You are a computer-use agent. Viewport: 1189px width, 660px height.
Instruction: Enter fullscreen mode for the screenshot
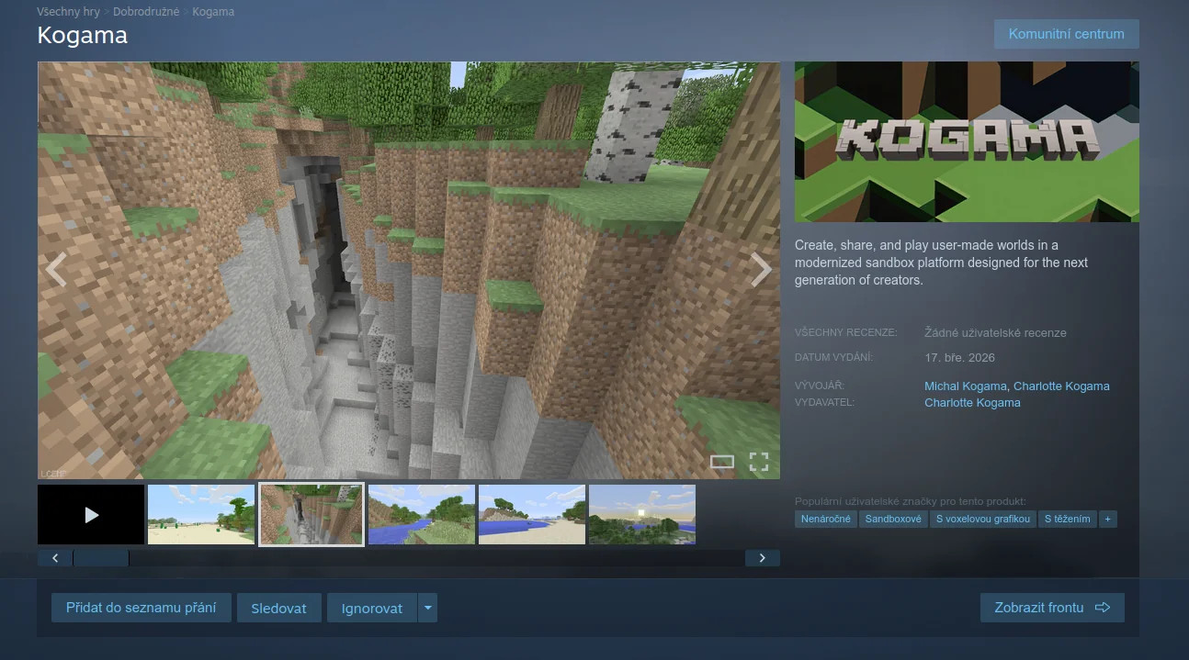(x=758, y=462)
